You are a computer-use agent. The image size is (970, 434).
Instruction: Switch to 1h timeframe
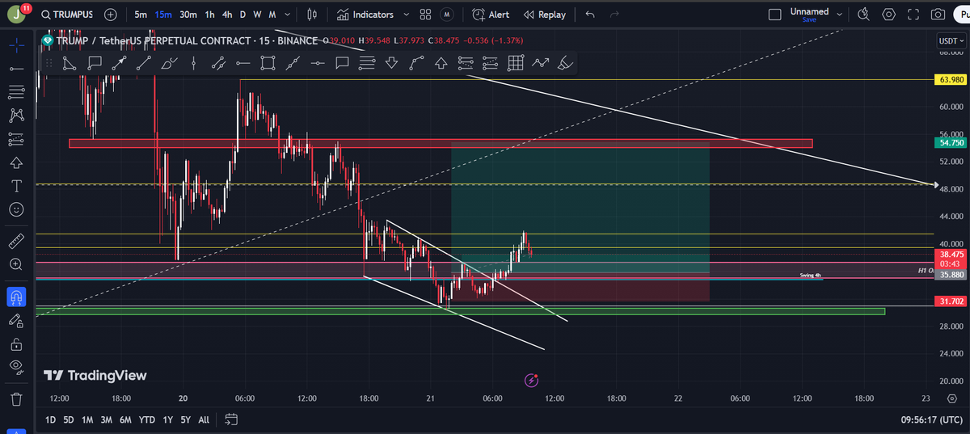[210, 15]
